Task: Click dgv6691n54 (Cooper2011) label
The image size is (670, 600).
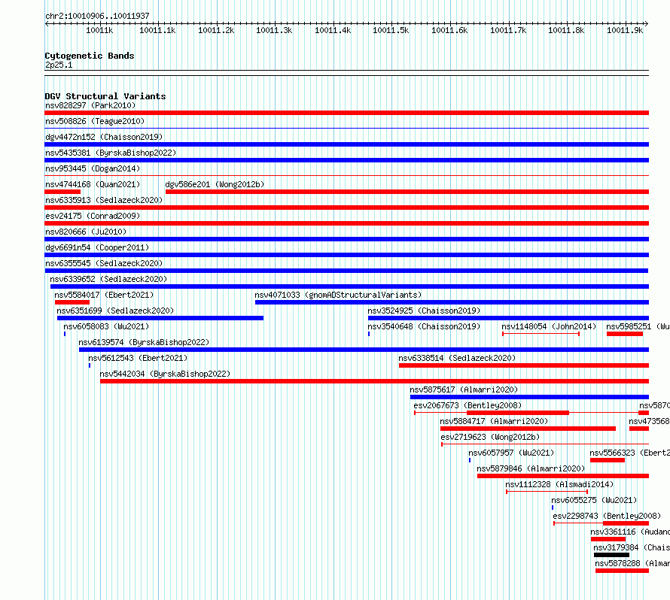Action: point(97,247)
